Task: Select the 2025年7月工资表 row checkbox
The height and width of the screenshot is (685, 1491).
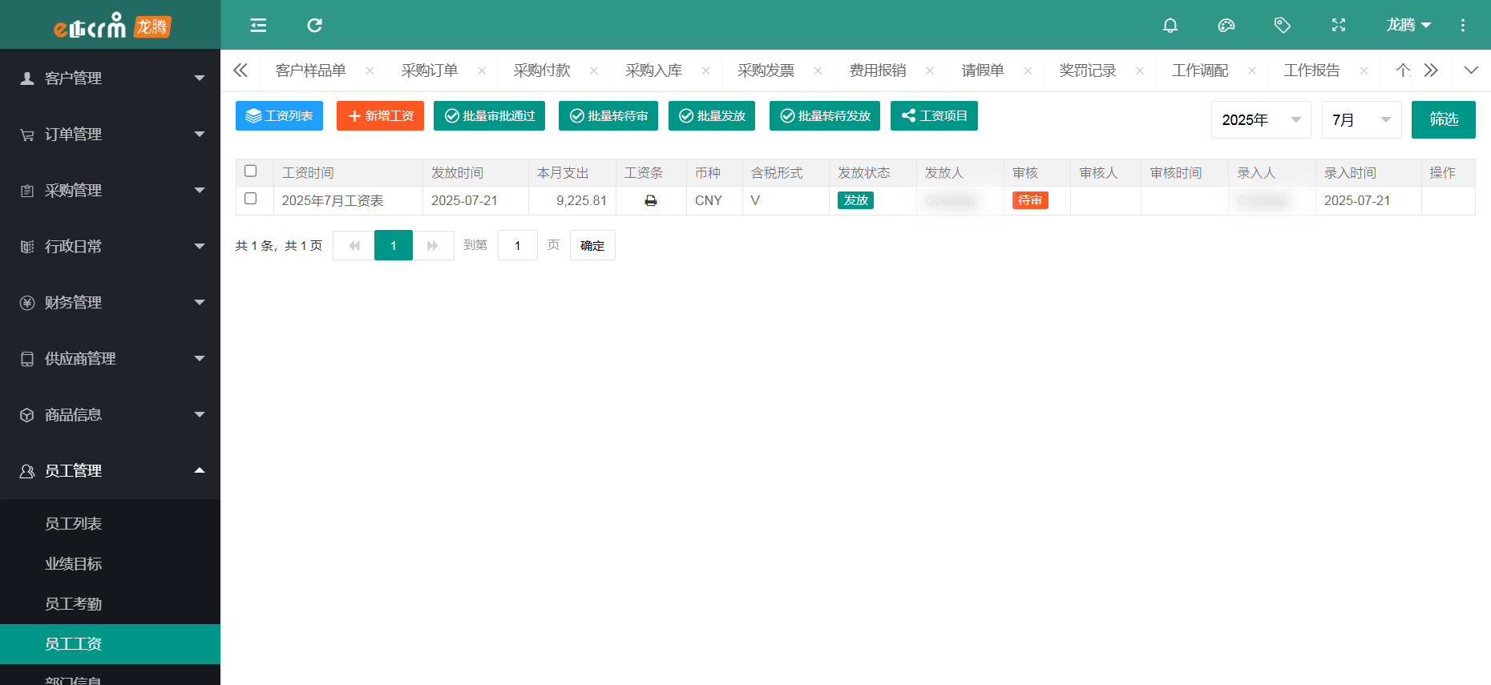Action: pos(251,199)
